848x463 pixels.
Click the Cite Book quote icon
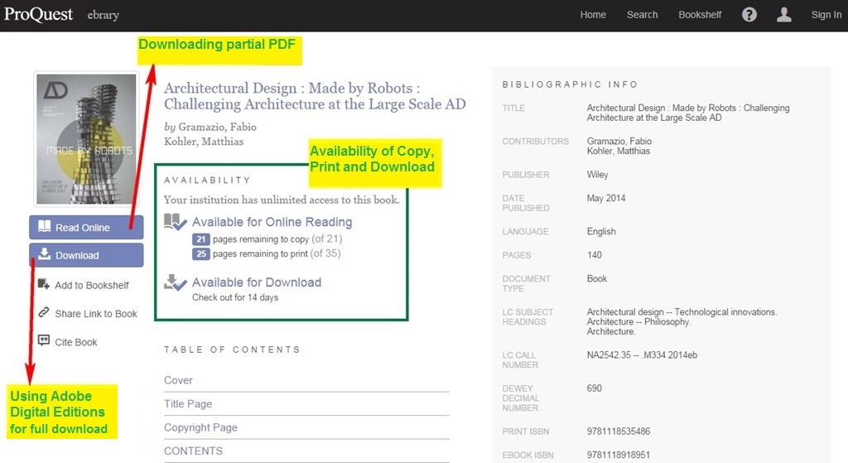click(44, 340)
